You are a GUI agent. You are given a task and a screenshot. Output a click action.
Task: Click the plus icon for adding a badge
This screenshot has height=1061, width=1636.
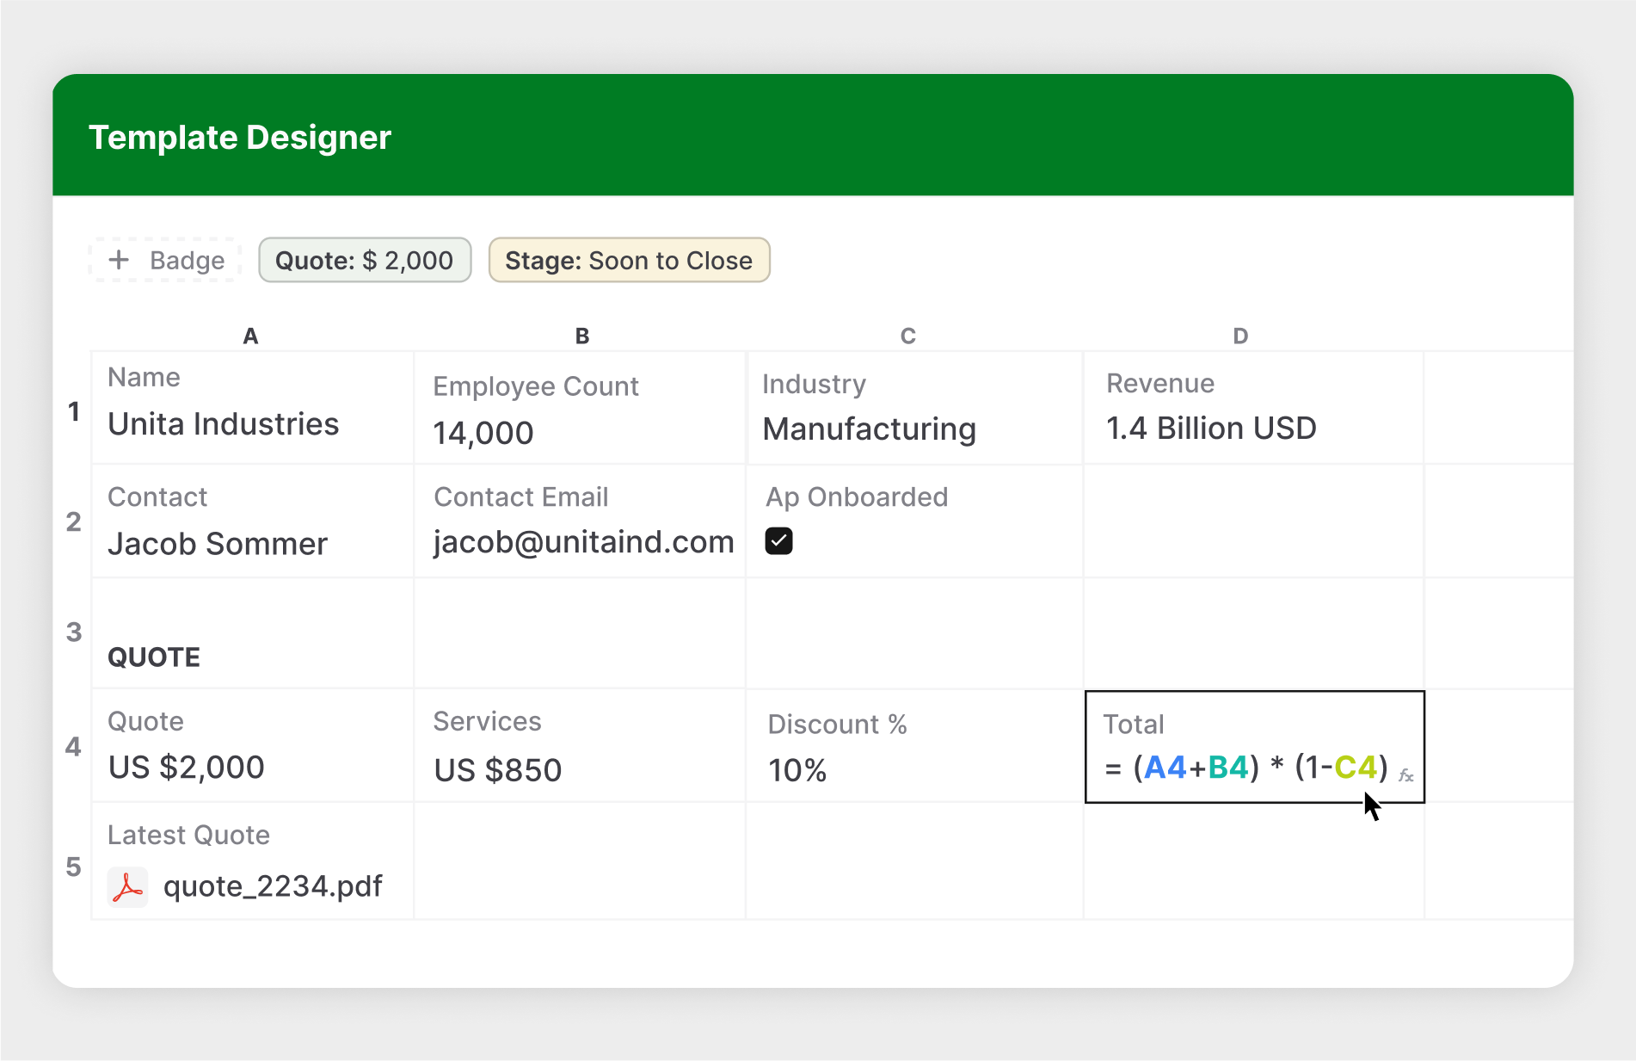119,260
